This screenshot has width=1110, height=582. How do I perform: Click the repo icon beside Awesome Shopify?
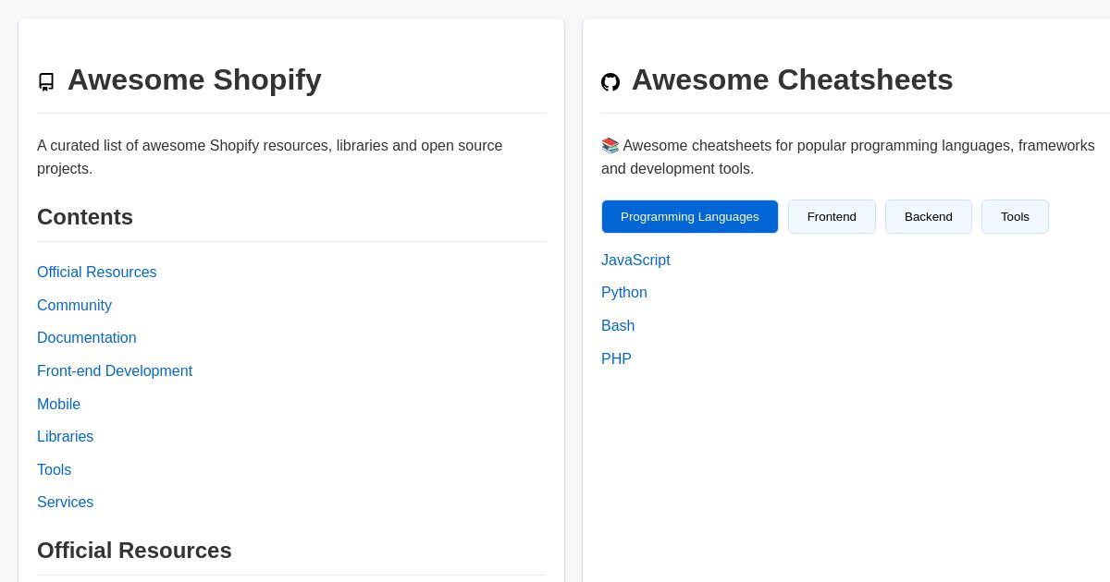click(x=46, y=81)
